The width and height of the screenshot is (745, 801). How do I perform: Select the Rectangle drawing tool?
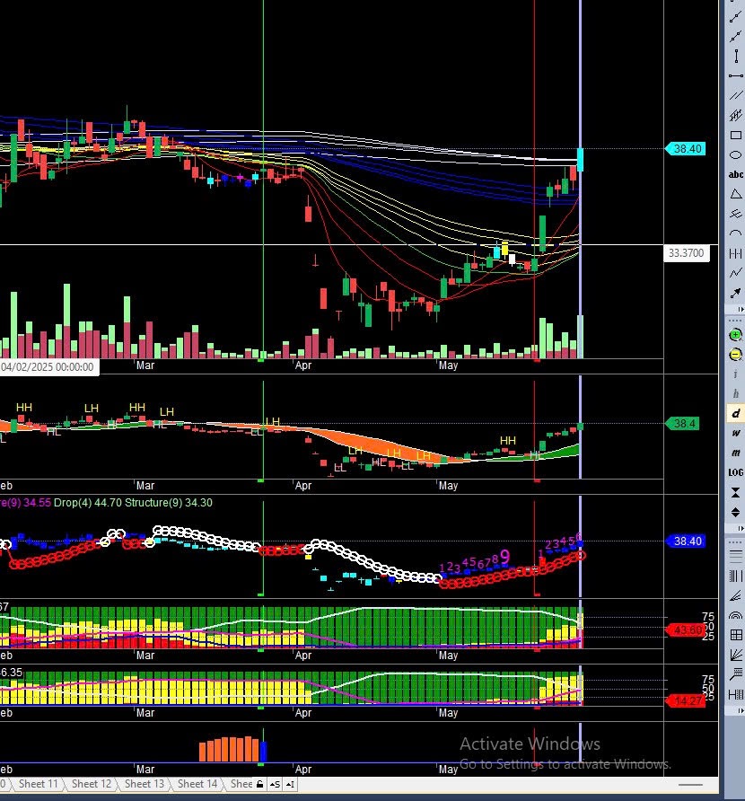point(736,136)
